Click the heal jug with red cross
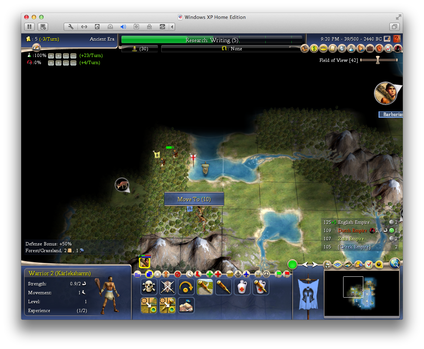 [242, 287]
